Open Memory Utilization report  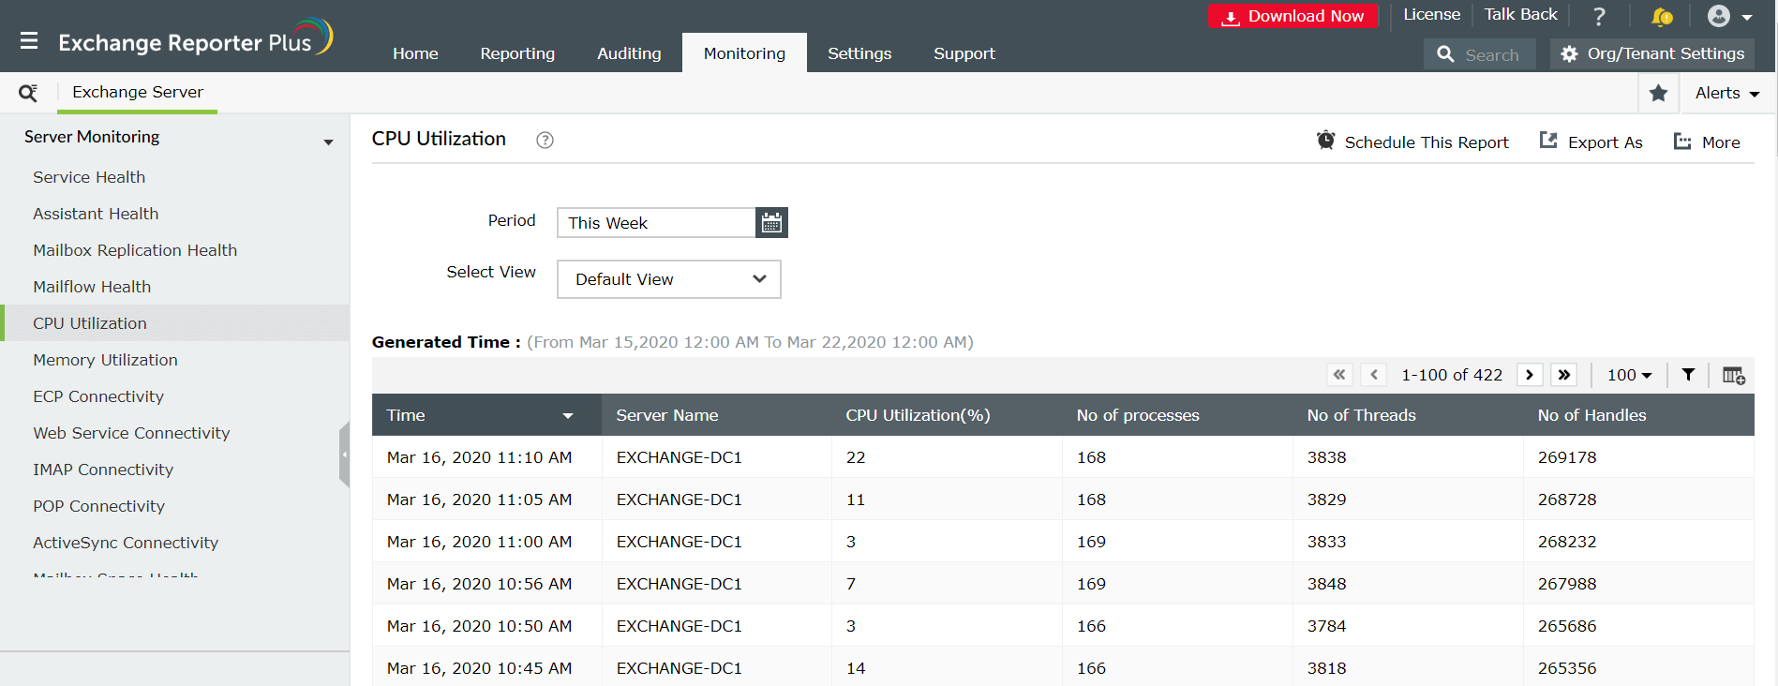click(x=105, y=360)
